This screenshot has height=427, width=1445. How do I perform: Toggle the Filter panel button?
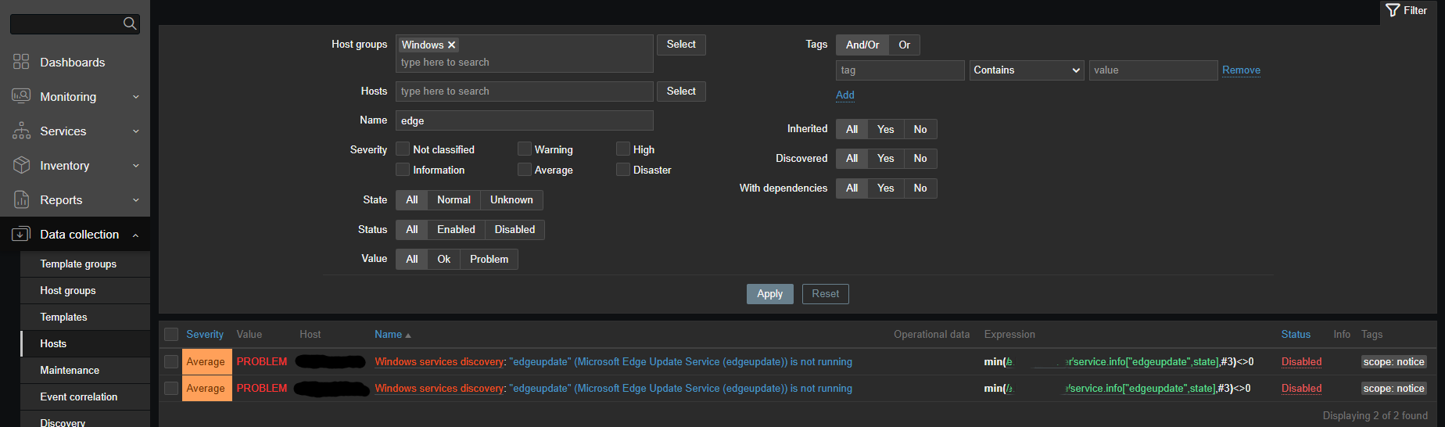(x=1406, y=11)
